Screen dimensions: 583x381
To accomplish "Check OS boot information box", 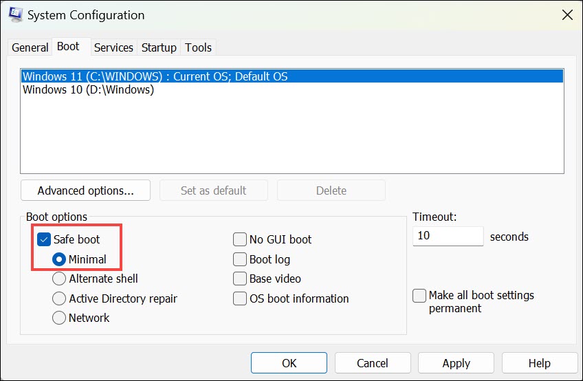I will (240, 298).
